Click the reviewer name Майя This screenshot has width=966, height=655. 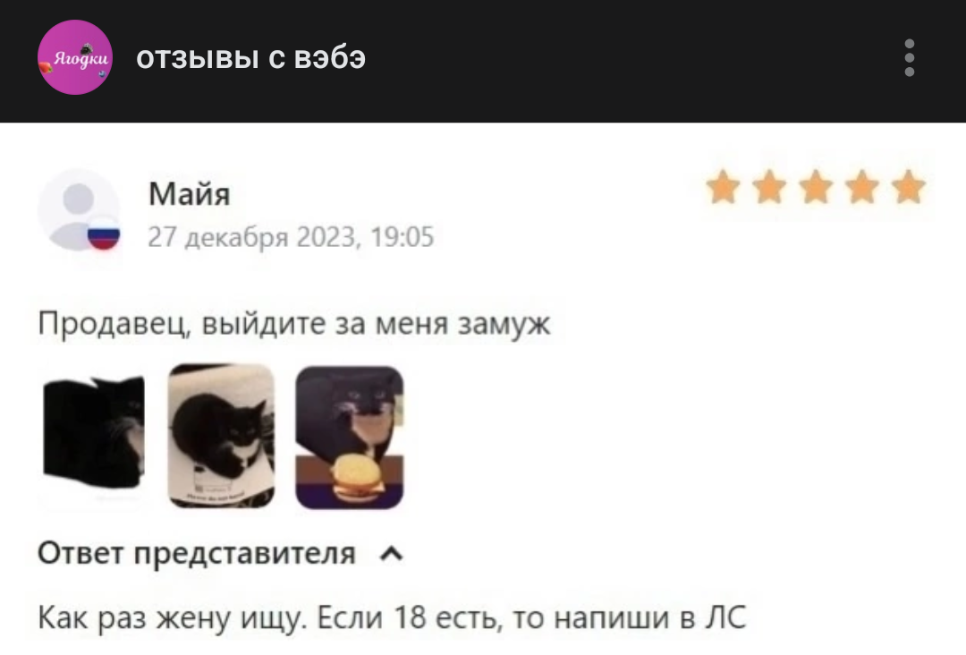click(x=189, y=194)
